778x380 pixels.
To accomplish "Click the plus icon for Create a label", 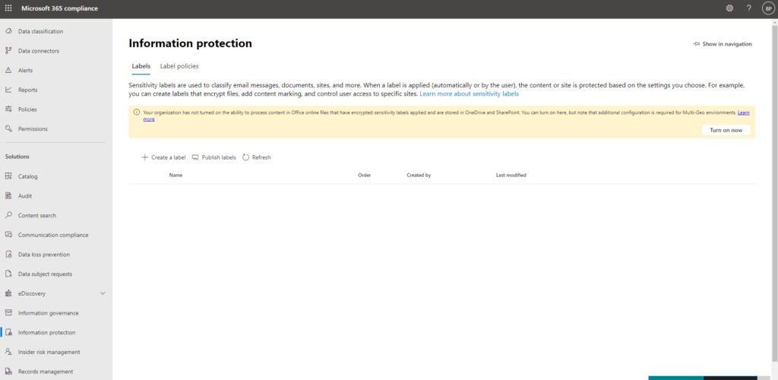I will (x=145, y=157).
